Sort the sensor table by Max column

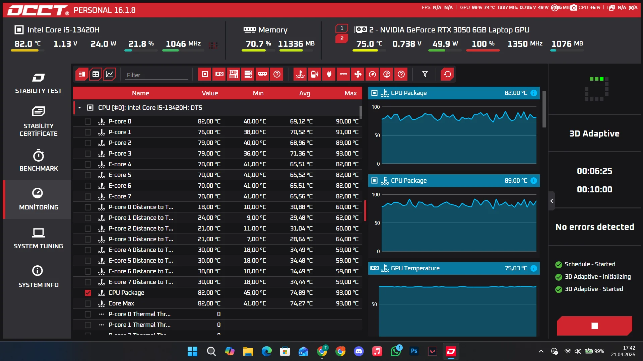[350, 93]
